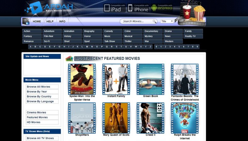The image size is (248, 141).
Task: Browse movies starting with digit 9
Action: [x=197, y=47]
